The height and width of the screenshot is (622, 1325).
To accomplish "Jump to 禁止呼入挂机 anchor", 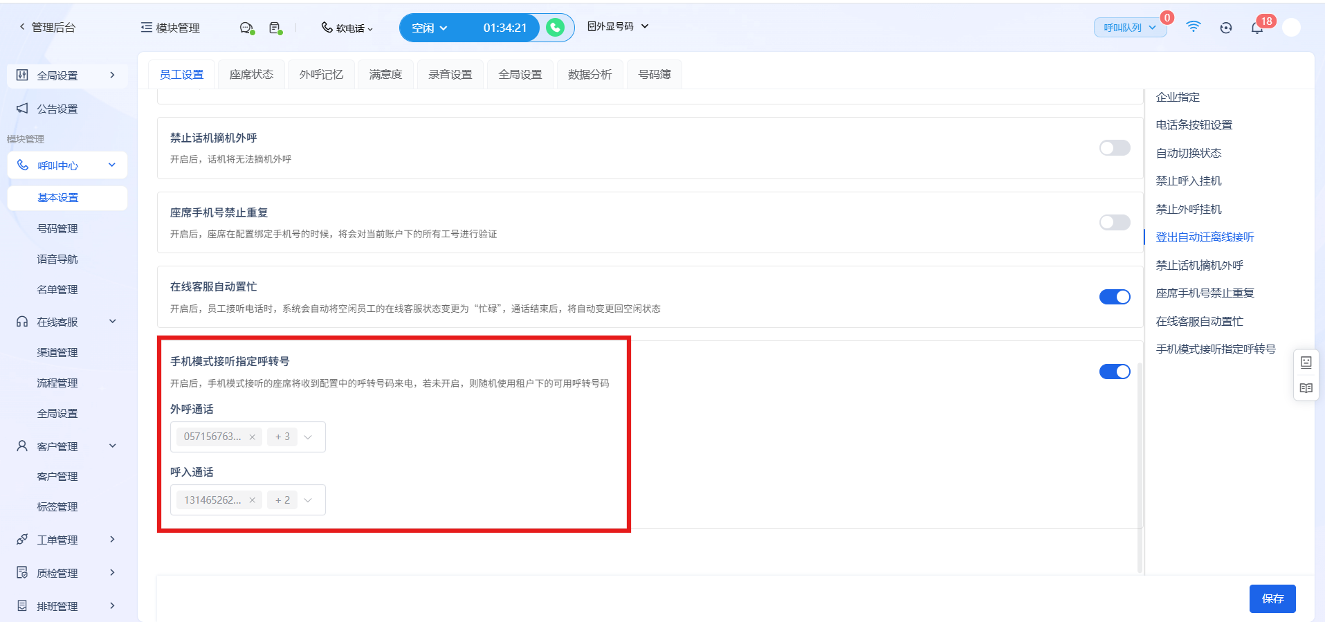I will click(x=1189, y=181).
